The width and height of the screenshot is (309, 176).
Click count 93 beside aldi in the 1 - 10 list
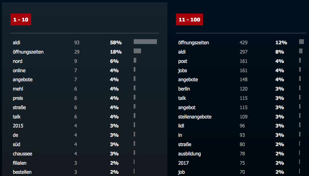tap(77, 43)
